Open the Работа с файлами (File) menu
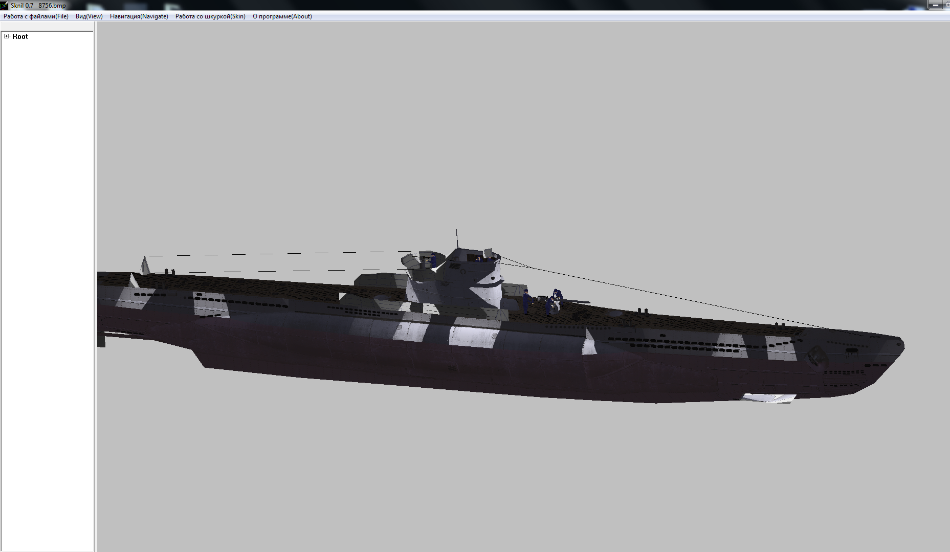 [x=36, y=16]
